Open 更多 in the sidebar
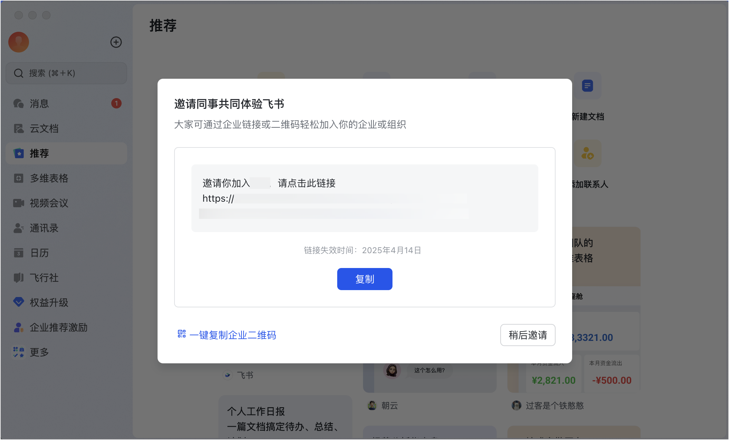The width and height of the screenshot is (729, 440). point(66,352)
